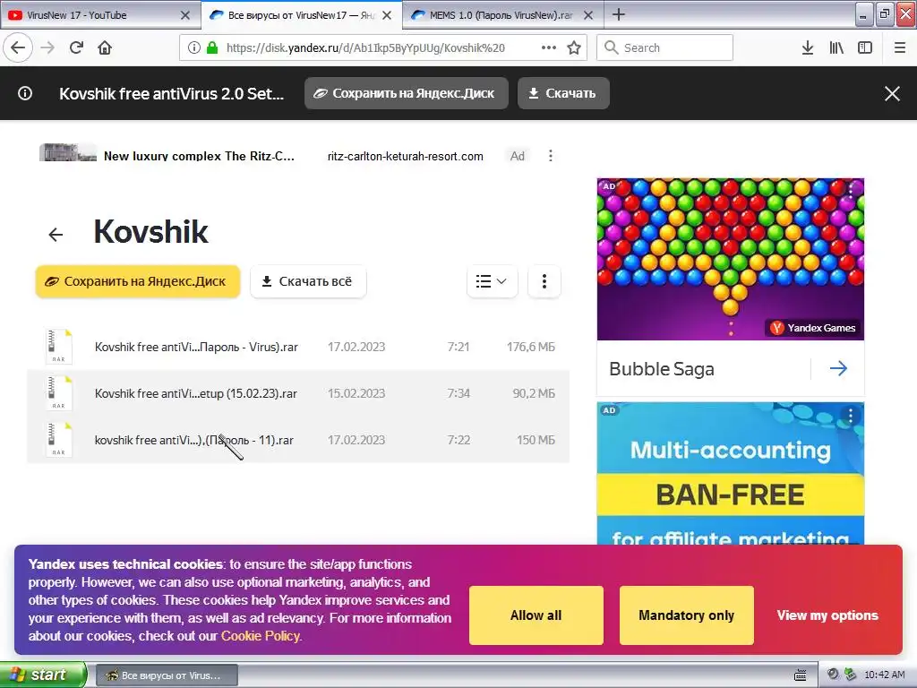Open the Library icon in toolbar
Image resolution: width=917 pixels, height=688 pixels.
click(836, 47)
